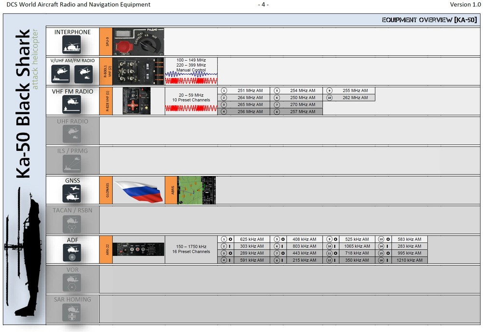Click the 283 kHz AM cell
The height and width of the screenshot is (332, 483).
[410, 246]
